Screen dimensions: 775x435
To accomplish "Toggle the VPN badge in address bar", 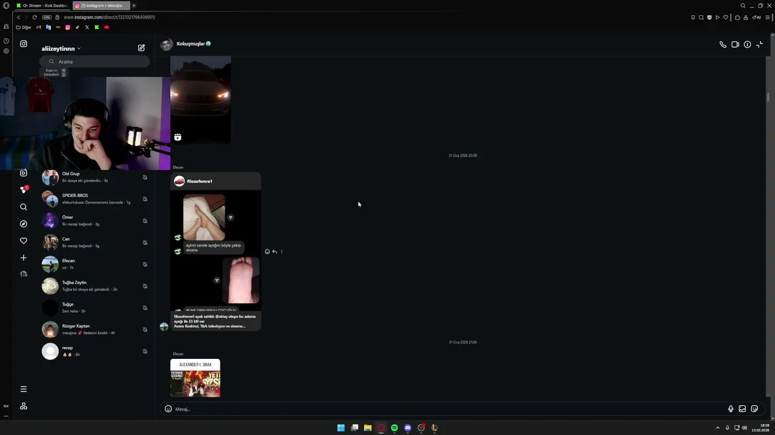I will pos(47,17).
